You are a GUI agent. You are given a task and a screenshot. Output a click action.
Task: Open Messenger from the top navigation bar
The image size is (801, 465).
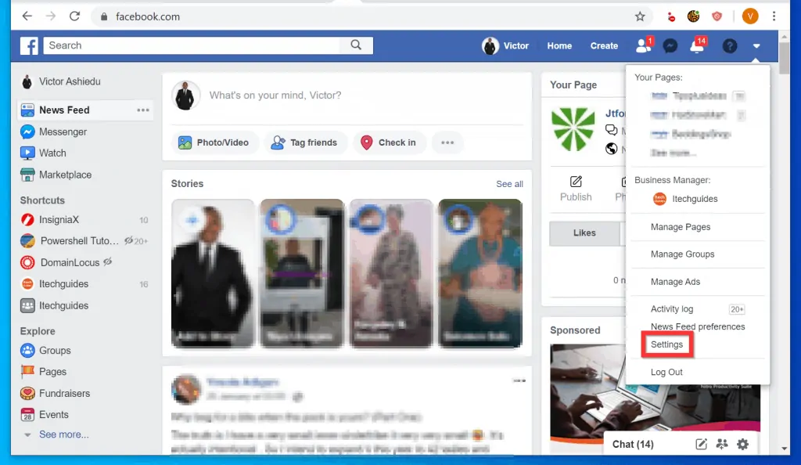(670, 46)
